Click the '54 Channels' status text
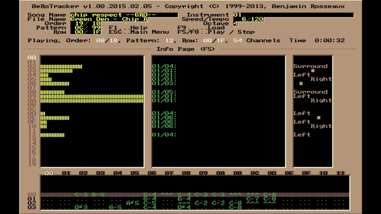 257,40
